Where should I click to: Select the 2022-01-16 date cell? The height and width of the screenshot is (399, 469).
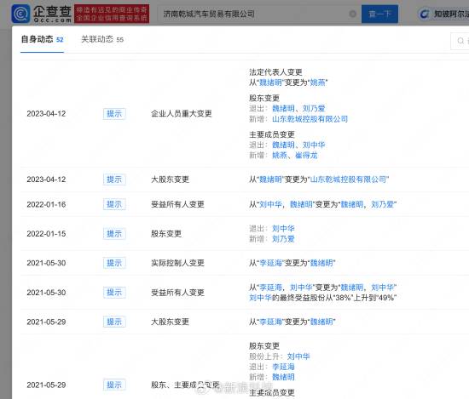click(x=46, y=204)
